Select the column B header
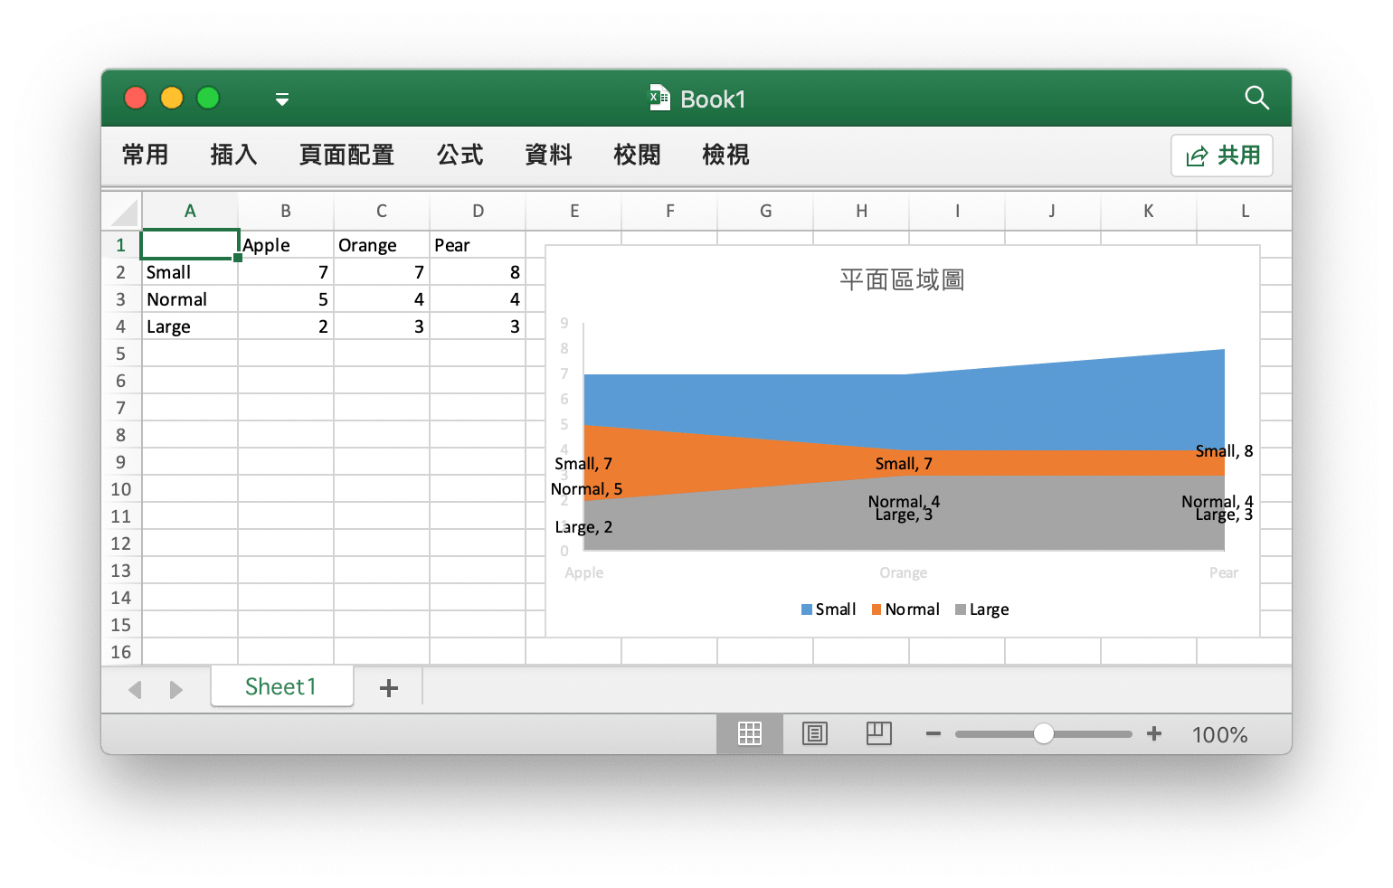This screenshot has height=888, width=1393. pos(286,212)
